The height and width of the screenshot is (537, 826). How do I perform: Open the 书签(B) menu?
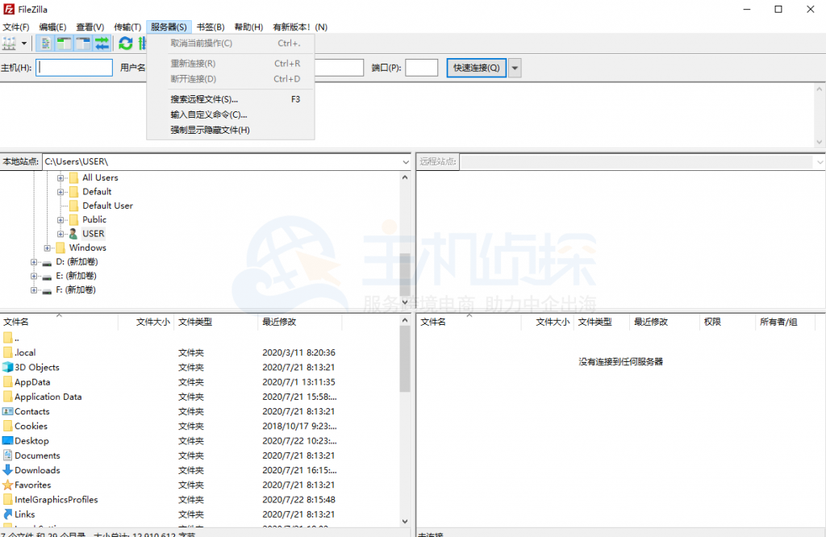click(211, 27)
